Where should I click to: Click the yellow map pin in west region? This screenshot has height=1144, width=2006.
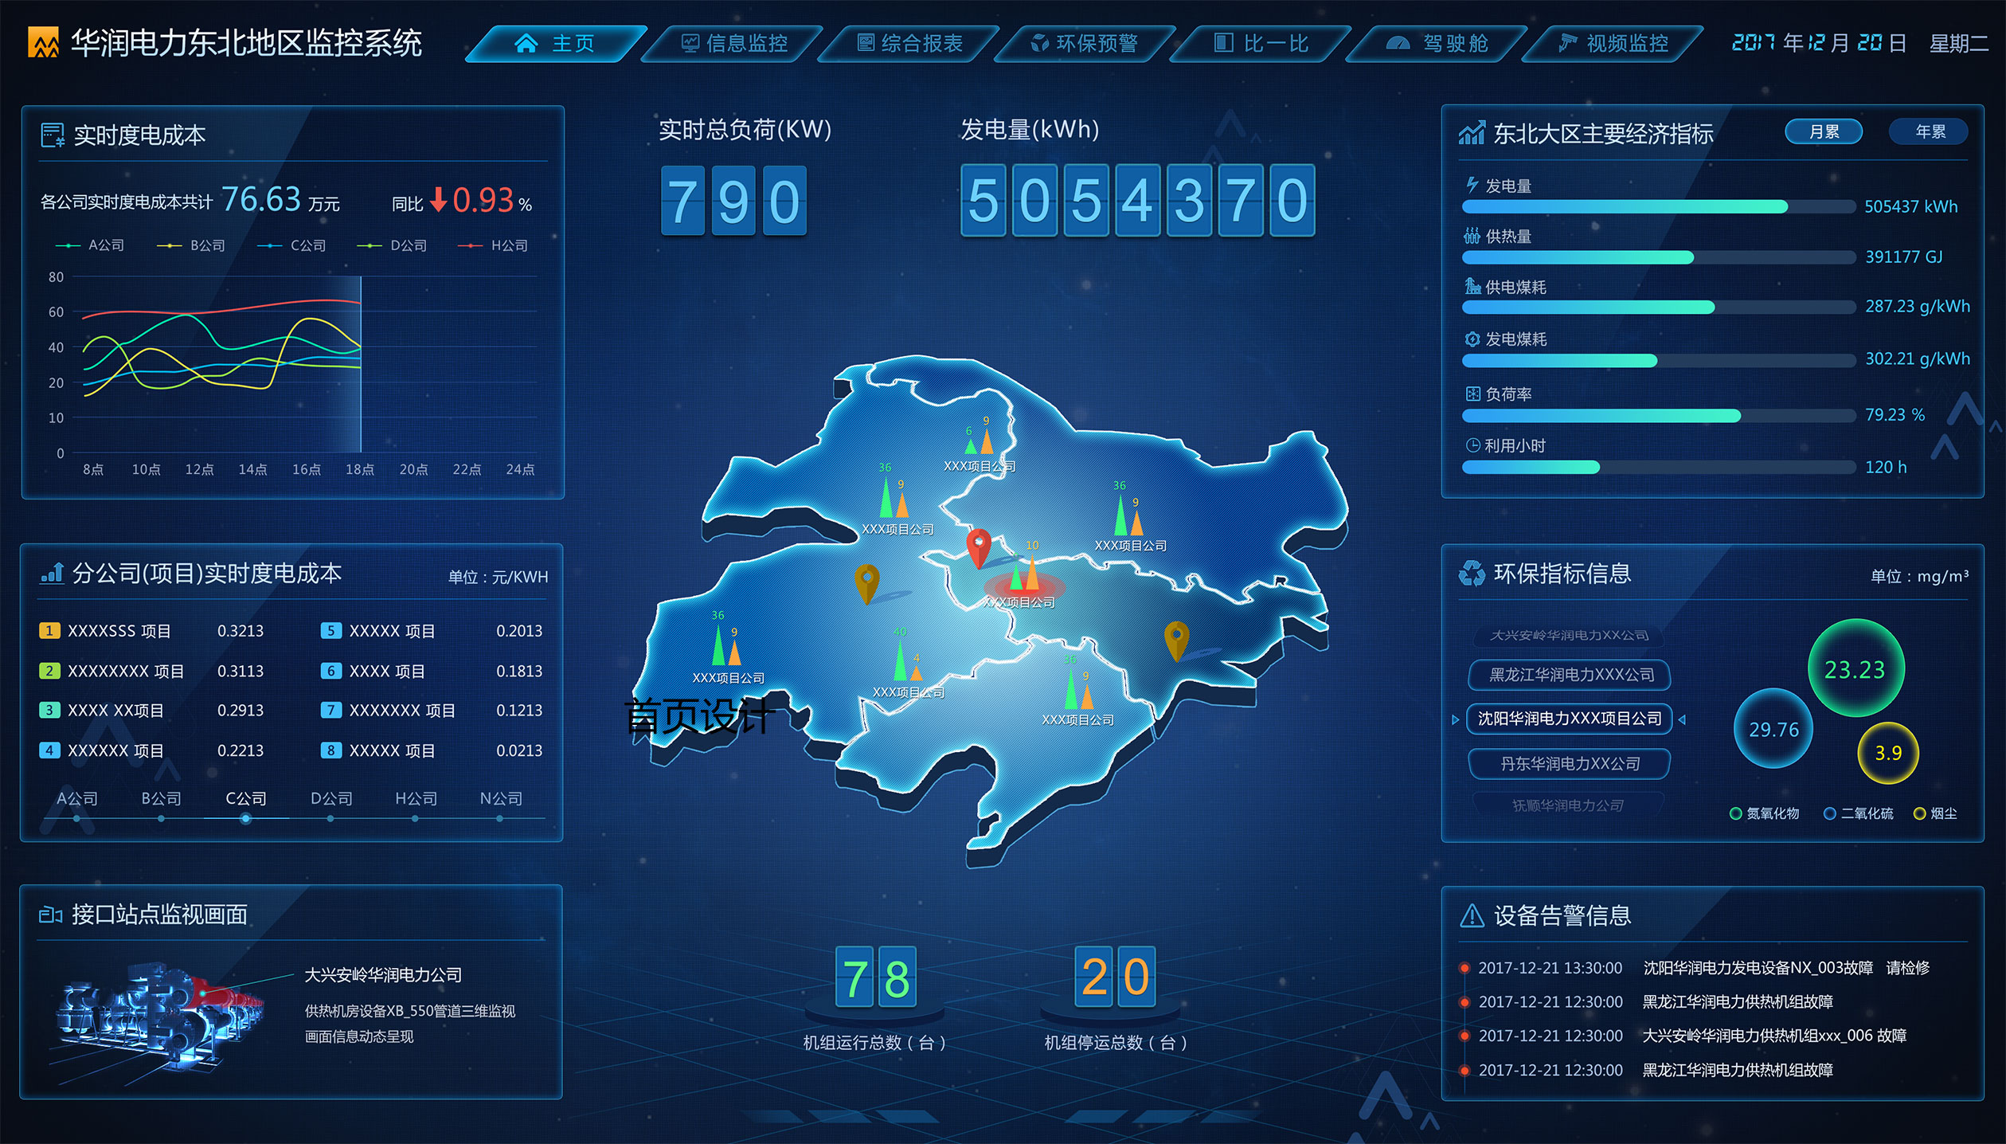click(x=866, y=581)
